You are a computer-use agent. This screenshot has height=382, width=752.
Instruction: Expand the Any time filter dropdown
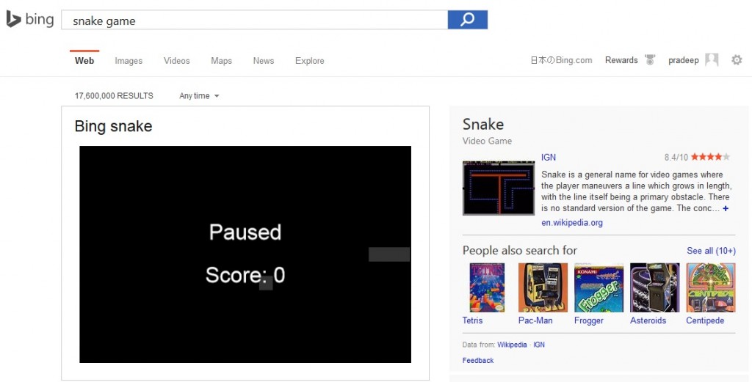(x=199, y=96)
